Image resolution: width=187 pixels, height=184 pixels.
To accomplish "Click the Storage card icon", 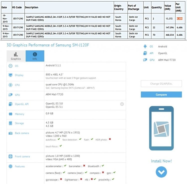I will [x=10, y=123].
